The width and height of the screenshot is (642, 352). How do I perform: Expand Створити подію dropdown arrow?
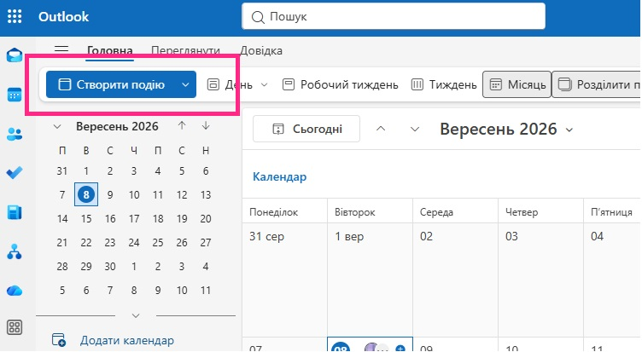click(x=185, y=84)
